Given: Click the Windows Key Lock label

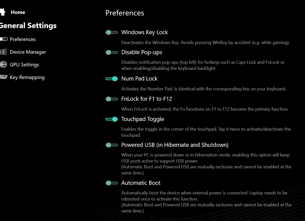Looking at the screenshot, I should point(145,32).
